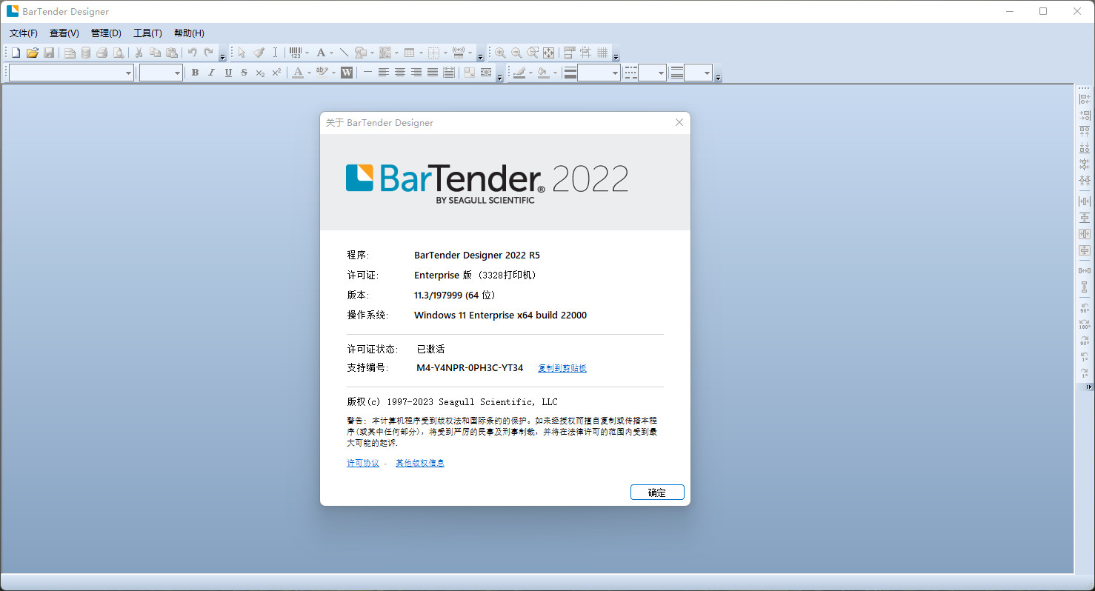Open the 文件(F) menu
The width and height of the screenshot is (1095, 591).
click(24, 33)
